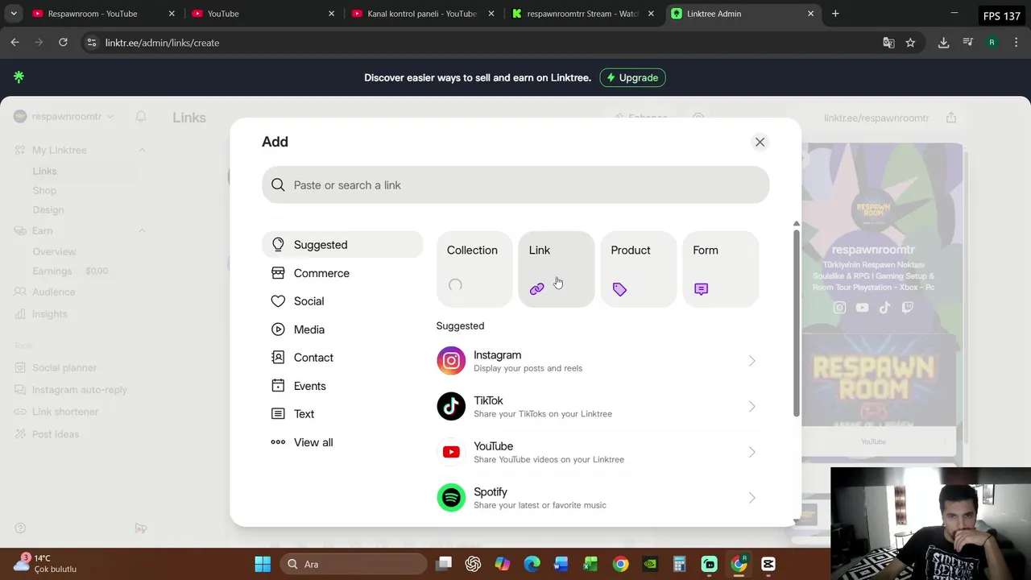Select the Commerce category
The width and height of the screenshot is (1031, 580).
tap(342, 273)
